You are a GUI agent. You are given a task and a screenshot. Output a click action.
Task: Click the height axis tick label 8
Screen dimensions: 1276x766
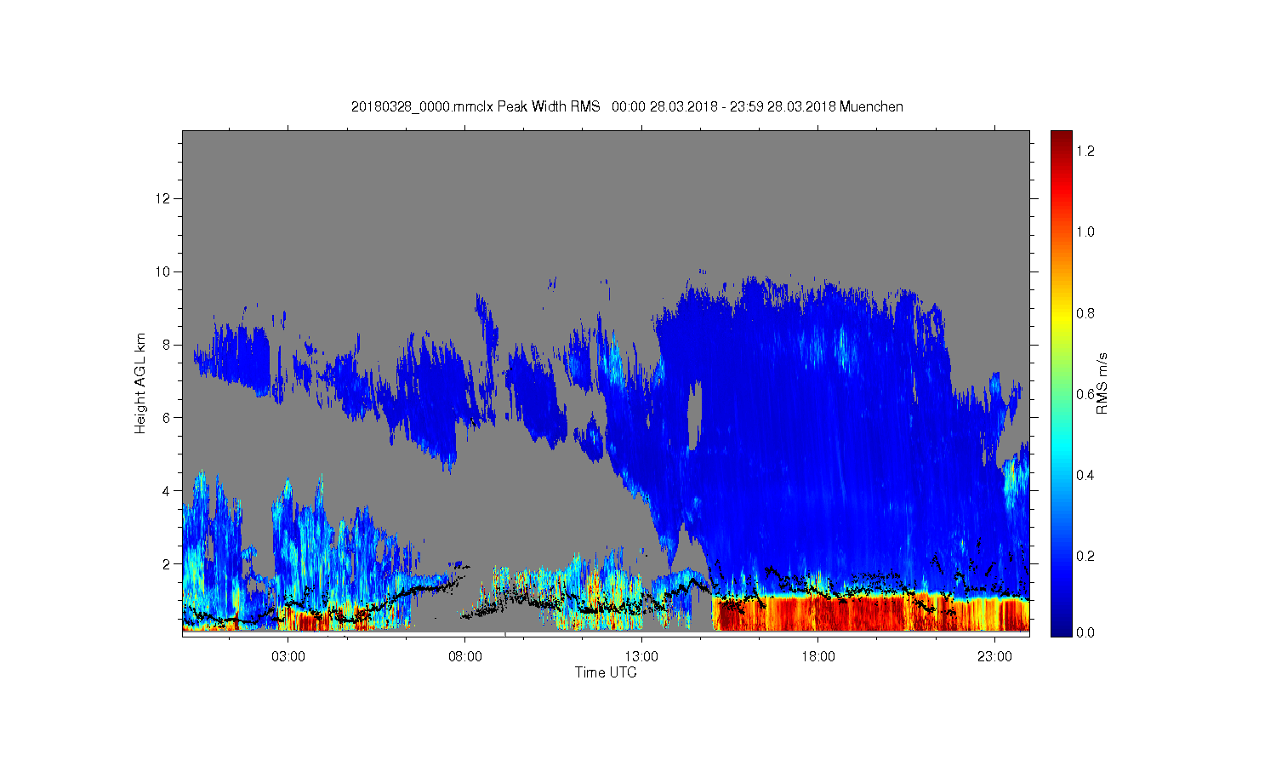(x=168, y=345)
